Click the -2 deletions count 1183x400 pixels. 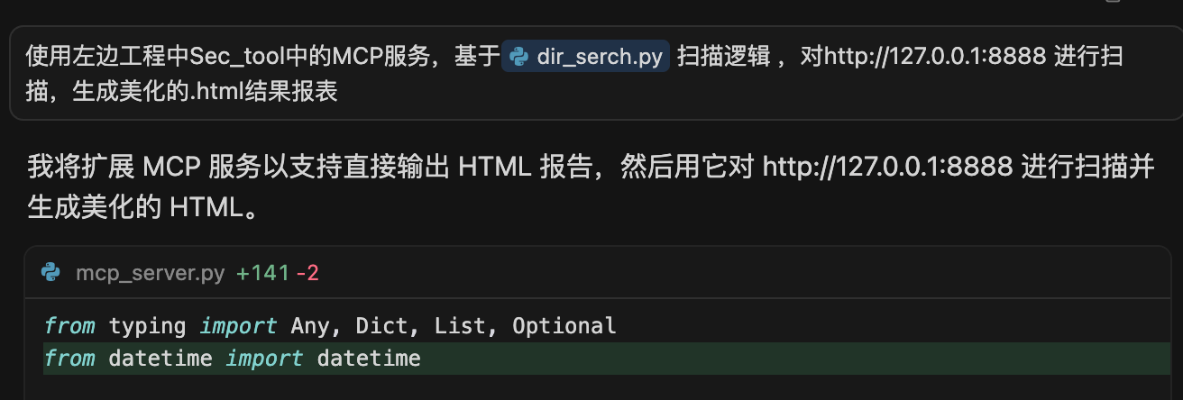(307, 273)
